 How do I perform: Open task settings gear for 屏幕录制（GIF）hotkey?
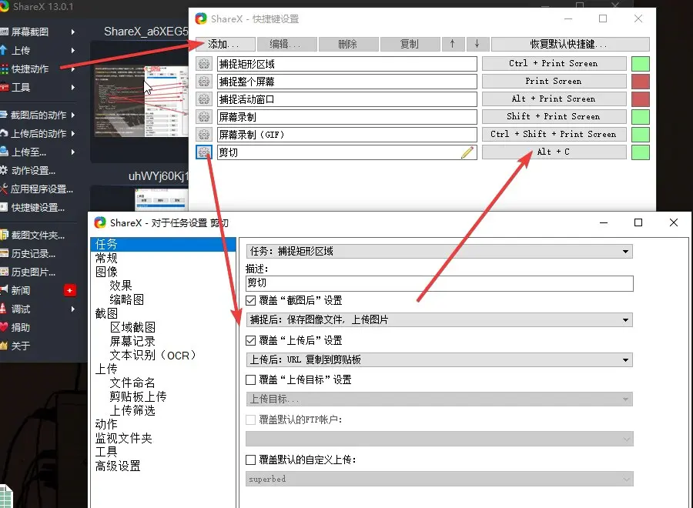(204, 134)
